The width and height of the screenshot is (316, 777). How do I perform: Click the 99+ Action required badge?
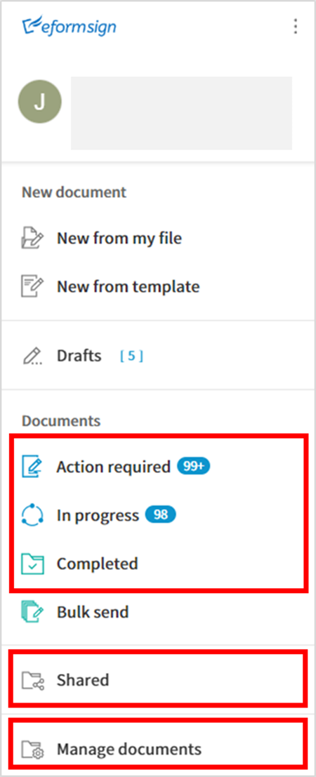pyautogui.click(x=194, y=466)
